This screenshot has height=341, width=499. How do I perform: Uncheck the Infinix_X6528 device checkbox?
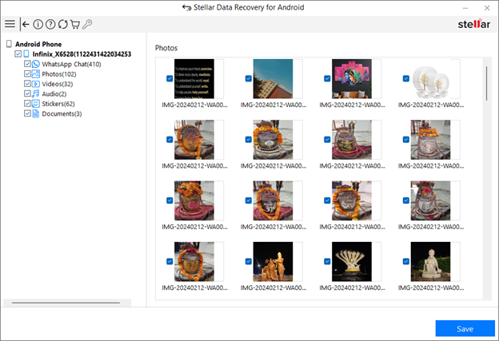point(18,54)
